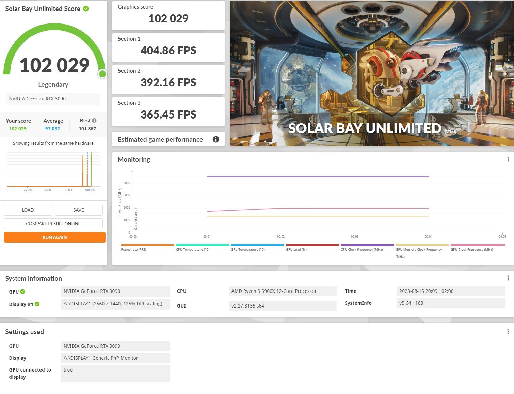Open the Monitoring panel three-dot menu
The image size is (514, 394).
click(508, 159)
